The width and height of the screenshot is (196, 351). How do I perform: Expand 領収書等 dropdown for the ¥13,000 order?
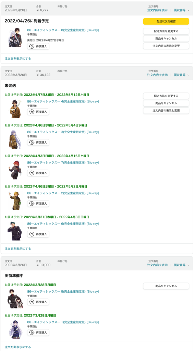182,265
